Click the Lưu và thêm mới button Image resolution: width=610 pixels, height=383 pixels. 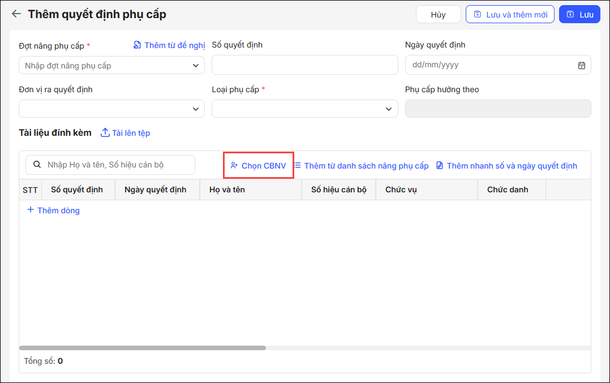[x=509, y=15]
